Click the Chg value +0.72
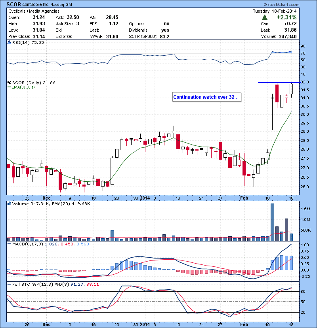 290,24
